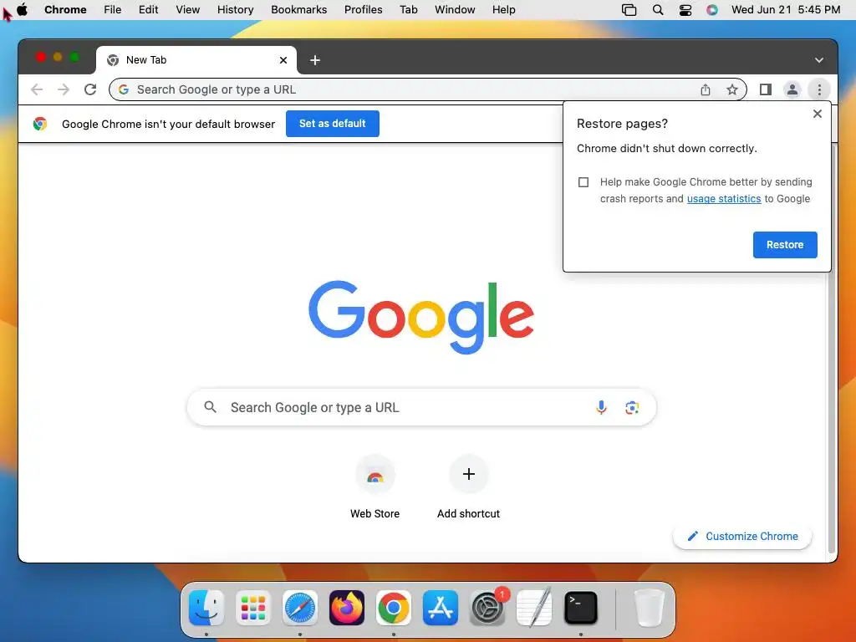The width and height of the screenshot is (856, 642).
Task: Open the Tab menu
Action: (x=408, y=10)
